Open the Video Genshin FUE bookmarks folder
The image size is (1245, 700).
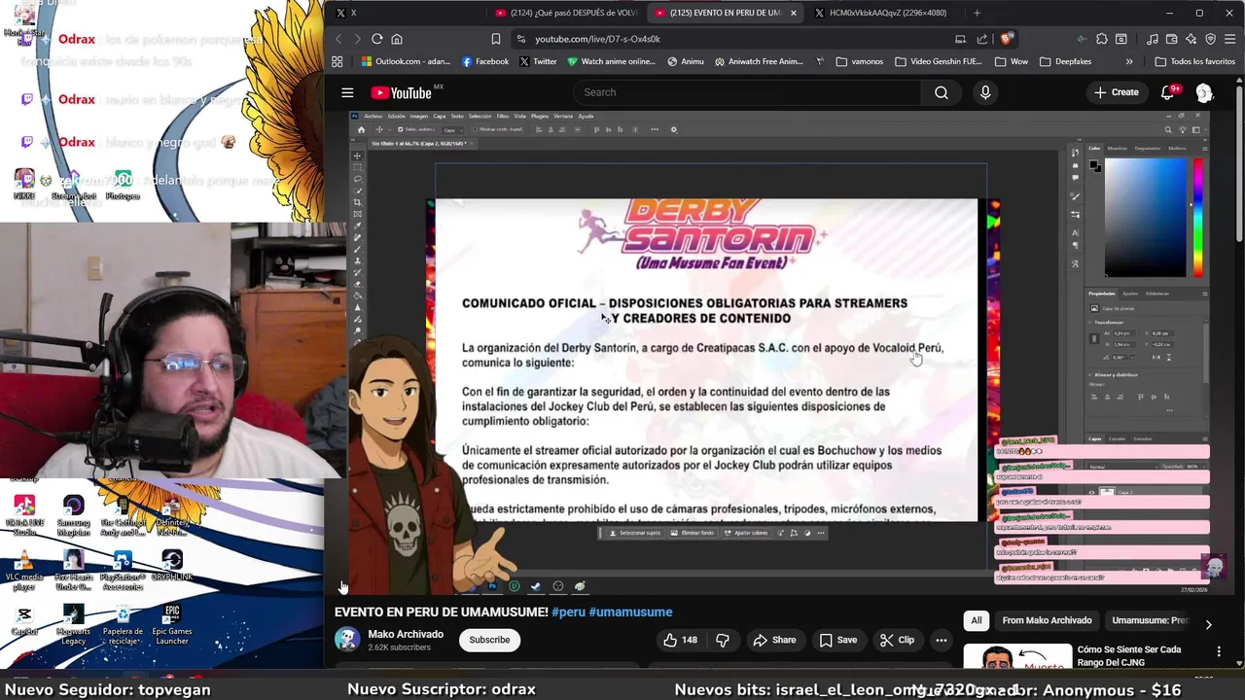pos(938,61)
